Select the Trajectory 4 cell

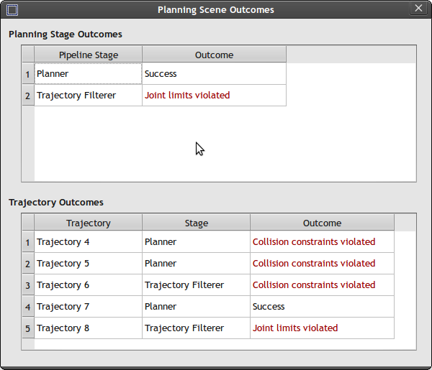point(88,242)
